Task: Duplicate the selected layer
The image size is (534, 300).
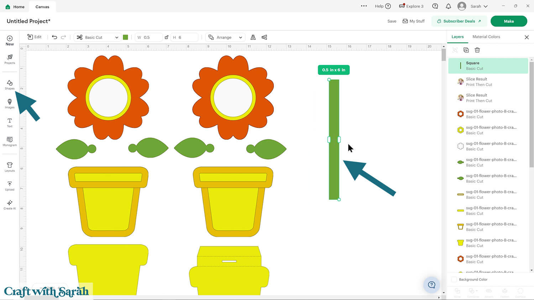Action: point(466,50)
